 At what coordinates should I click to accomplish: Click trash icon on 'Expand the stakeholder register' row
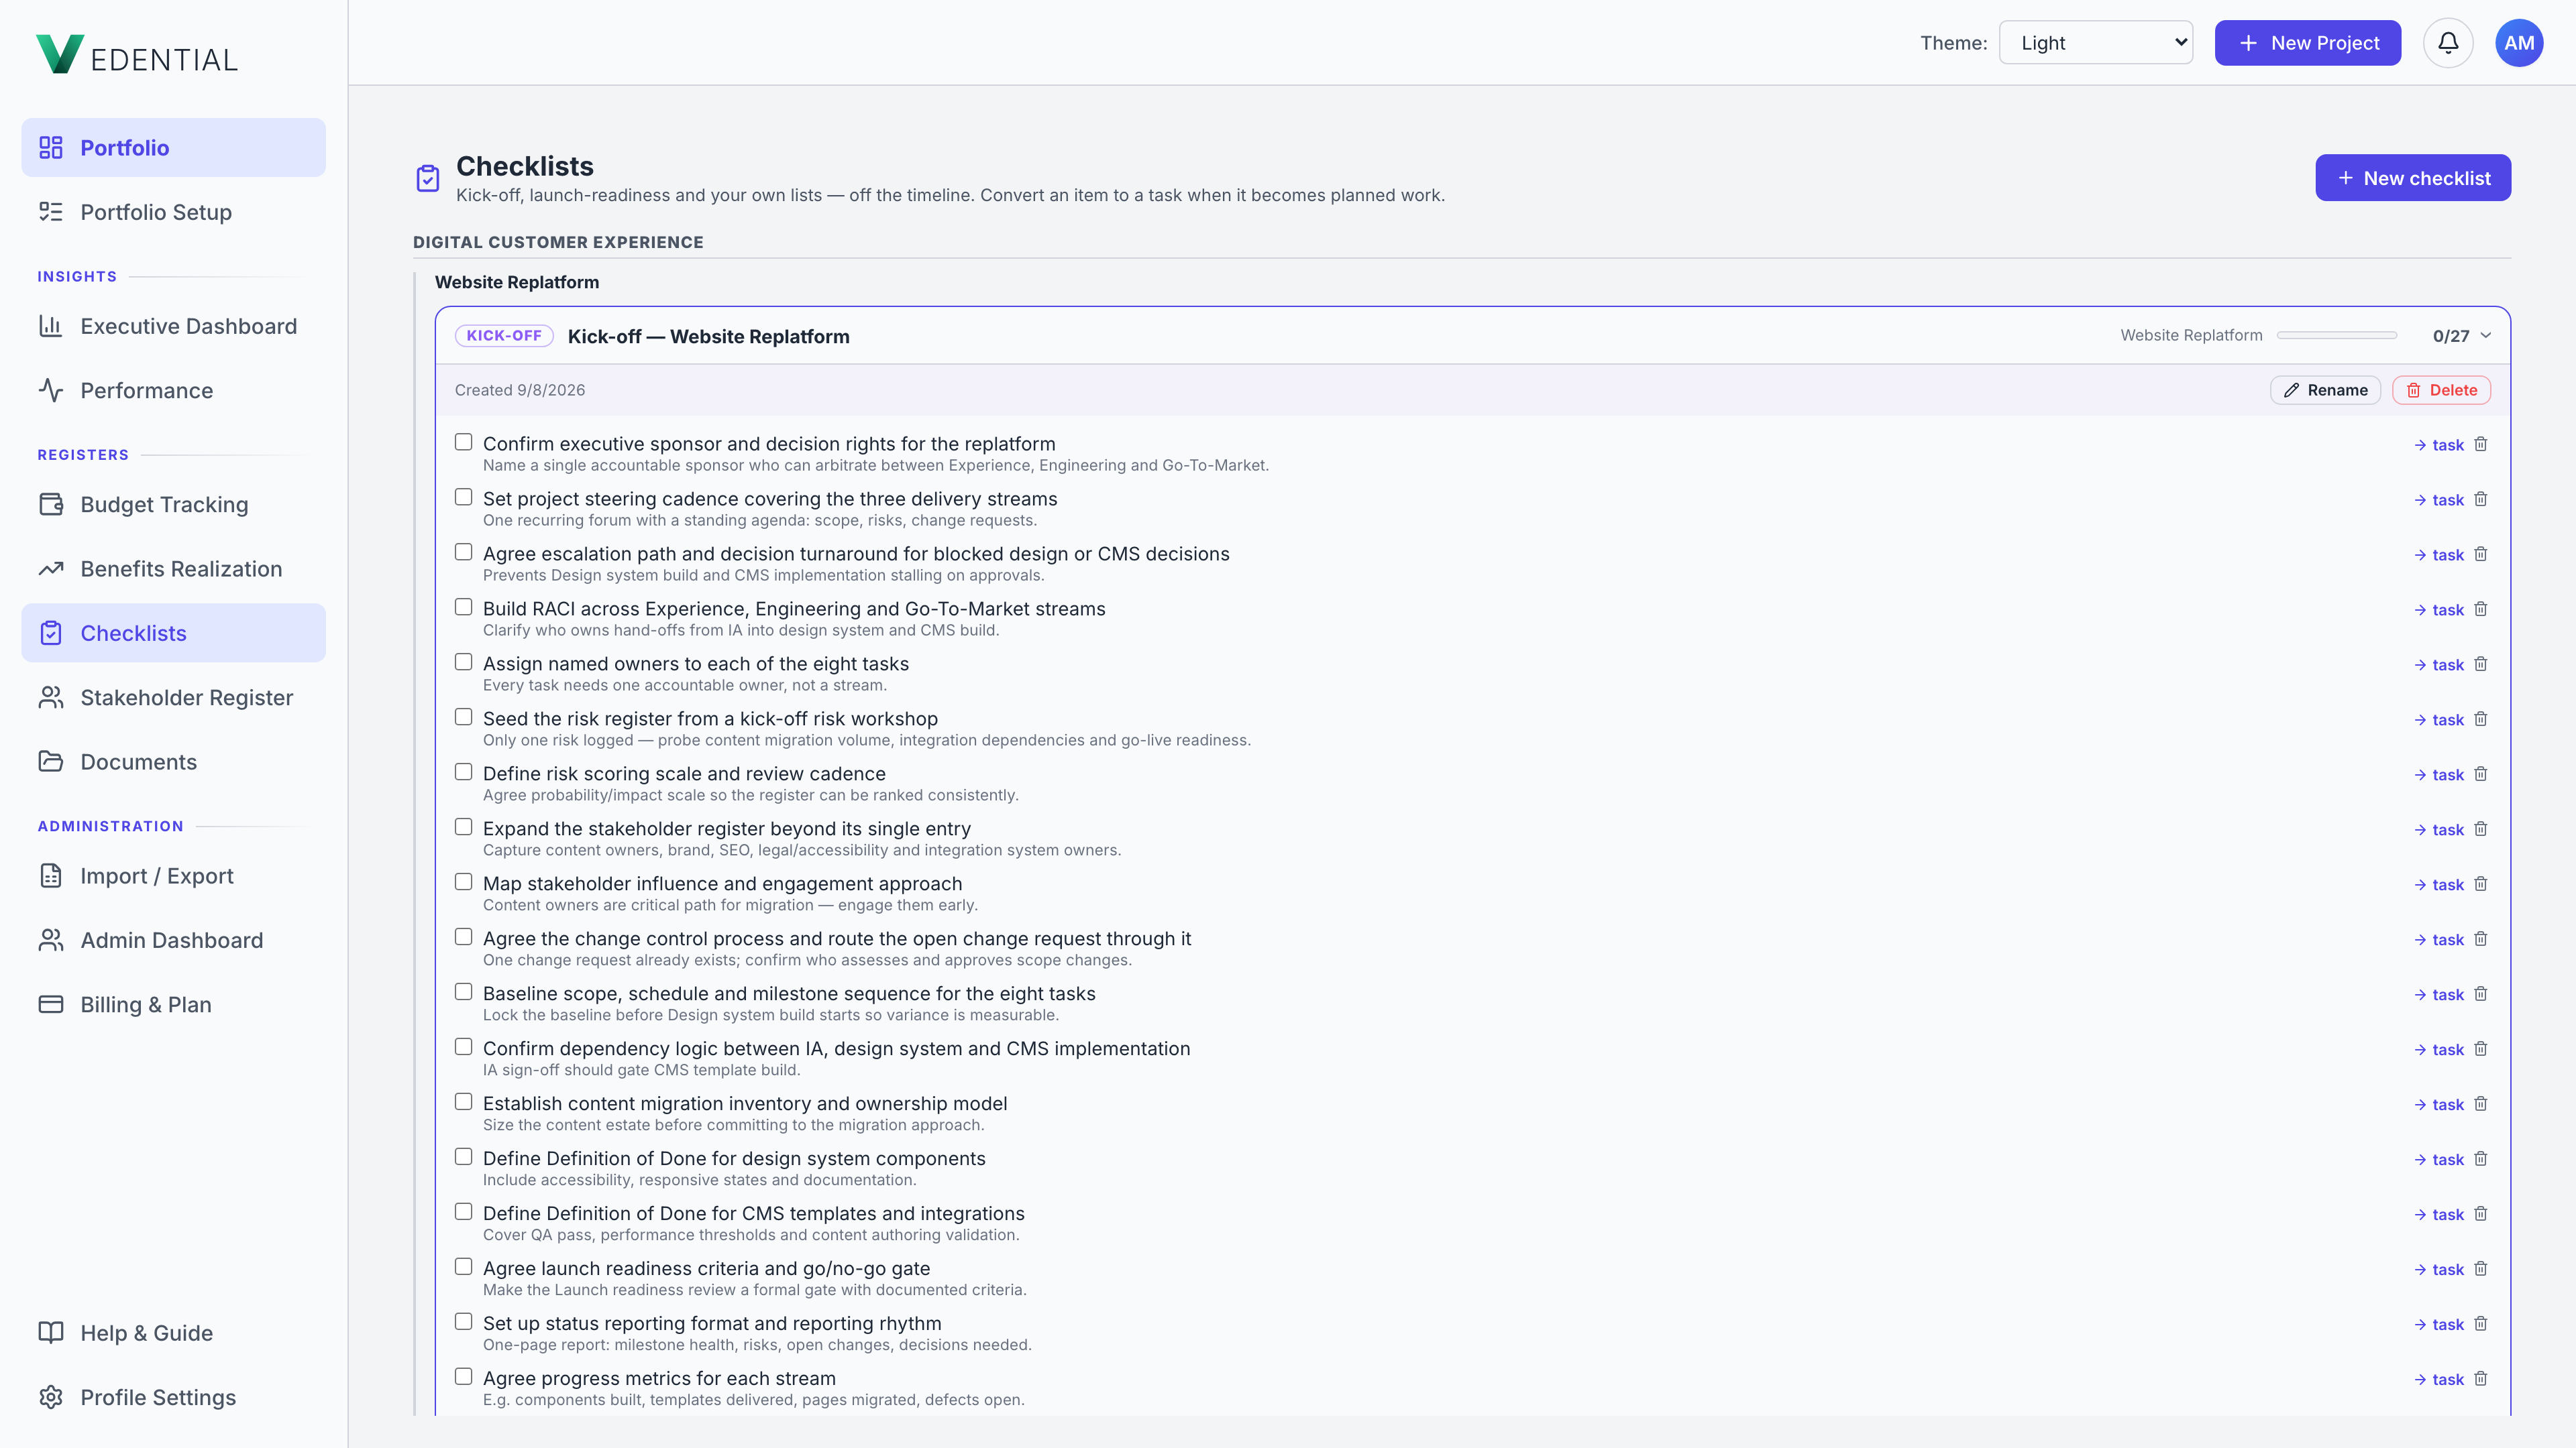click(2481, 829)
